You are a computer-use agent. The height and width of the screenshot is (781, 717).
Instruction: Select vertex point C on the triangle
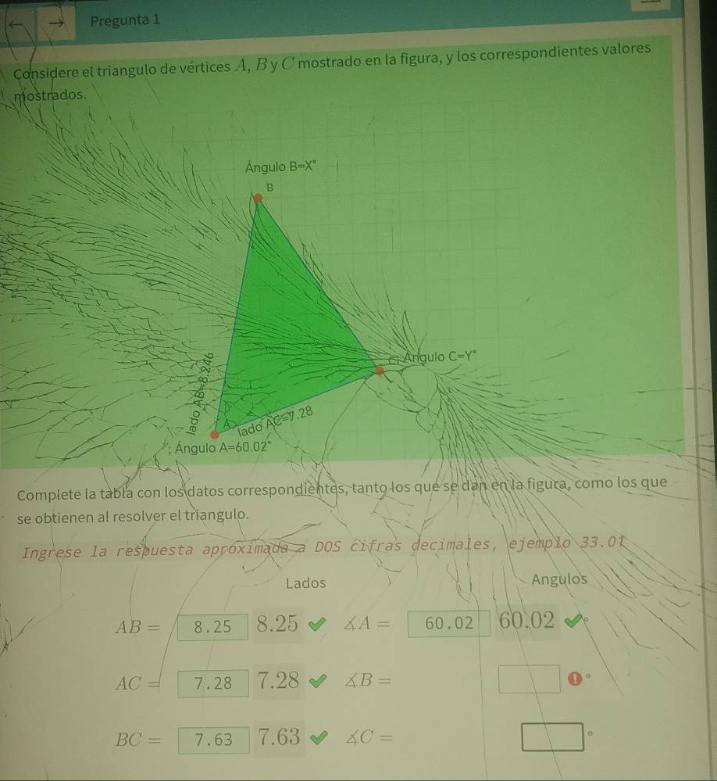[x=380, y=370]
